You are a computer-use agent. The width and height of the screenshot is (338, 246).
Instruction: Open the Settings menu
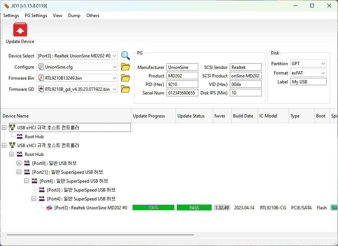click(x=11, y=16)
